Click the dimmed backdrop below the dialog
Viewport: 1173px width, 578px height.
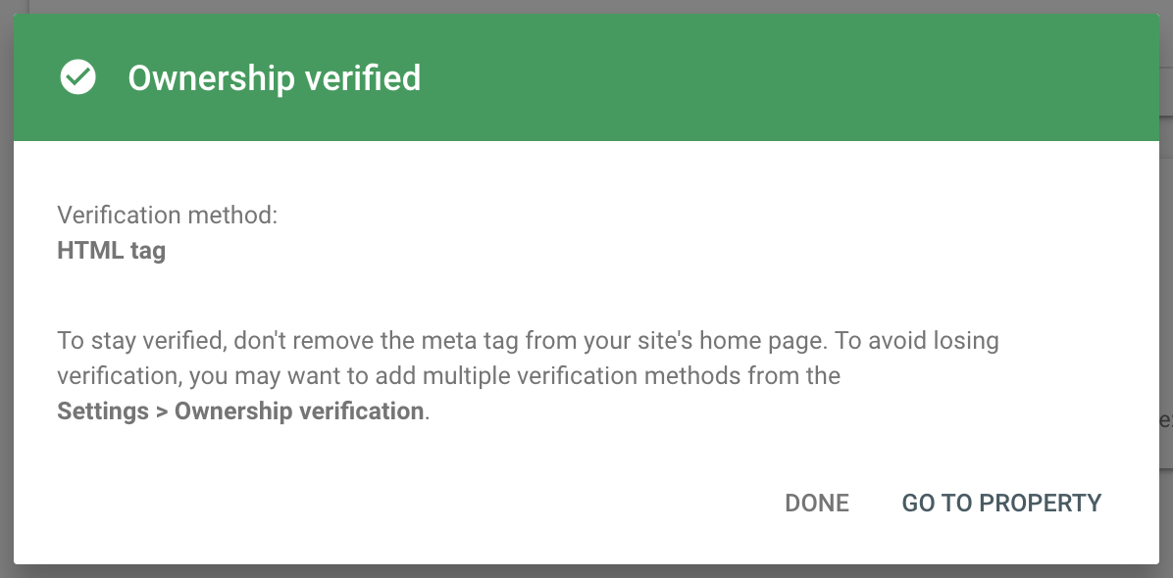coord(588,571)
